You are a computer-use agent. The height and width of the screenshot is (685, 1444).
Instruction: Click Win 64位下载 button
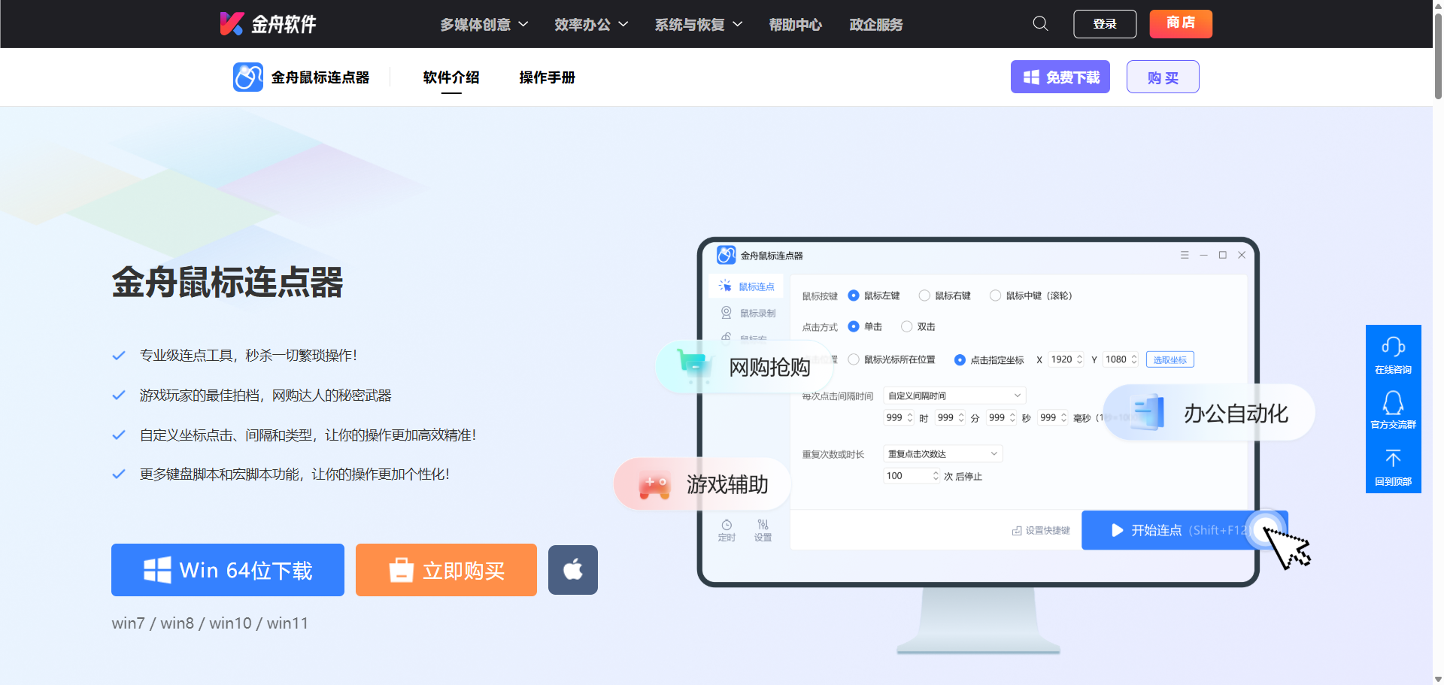point(228,570)
